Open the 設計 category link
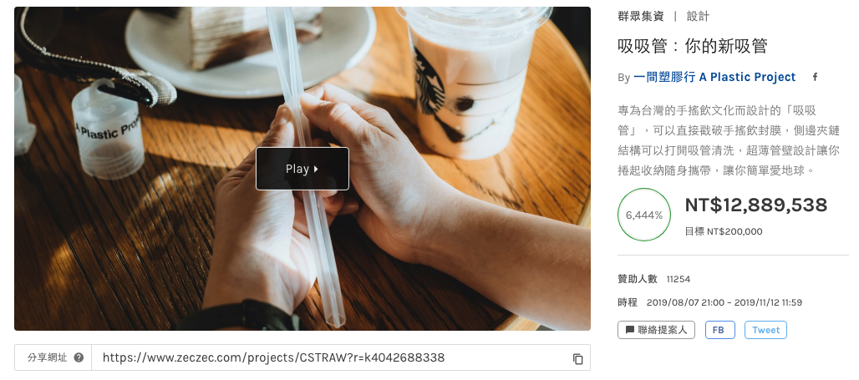Screen dimensions: 859x380 698,17
